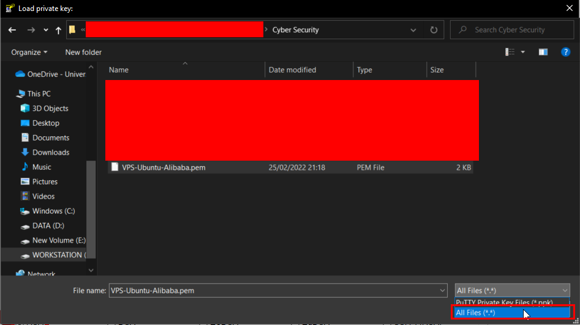Expand the File name combo box arrow
This screenshot has width=580, height=325.
[443, 291]
